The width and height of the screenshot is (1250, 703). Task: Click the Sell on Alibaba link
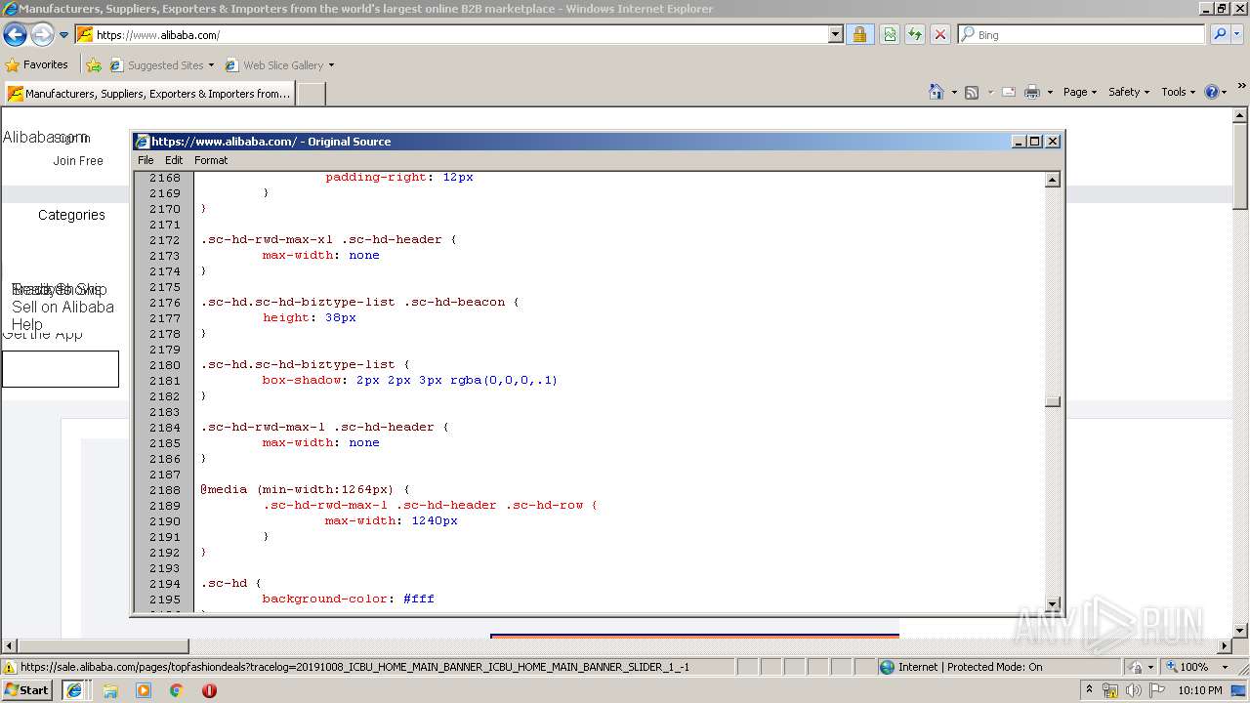tap(62, 307)
